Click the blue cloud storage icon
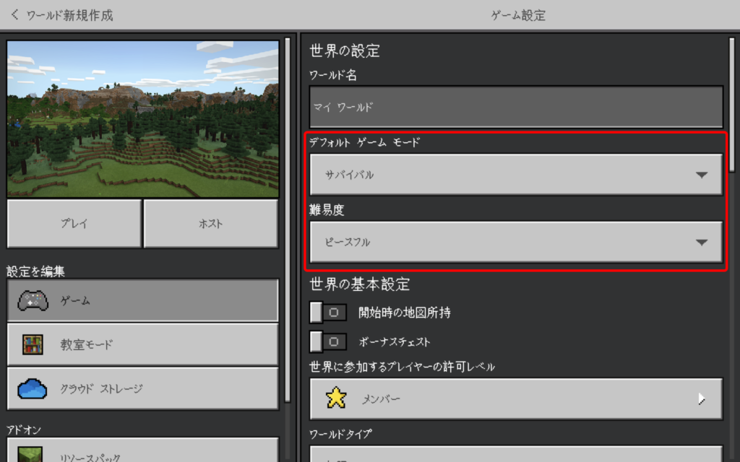 [33, 388]
